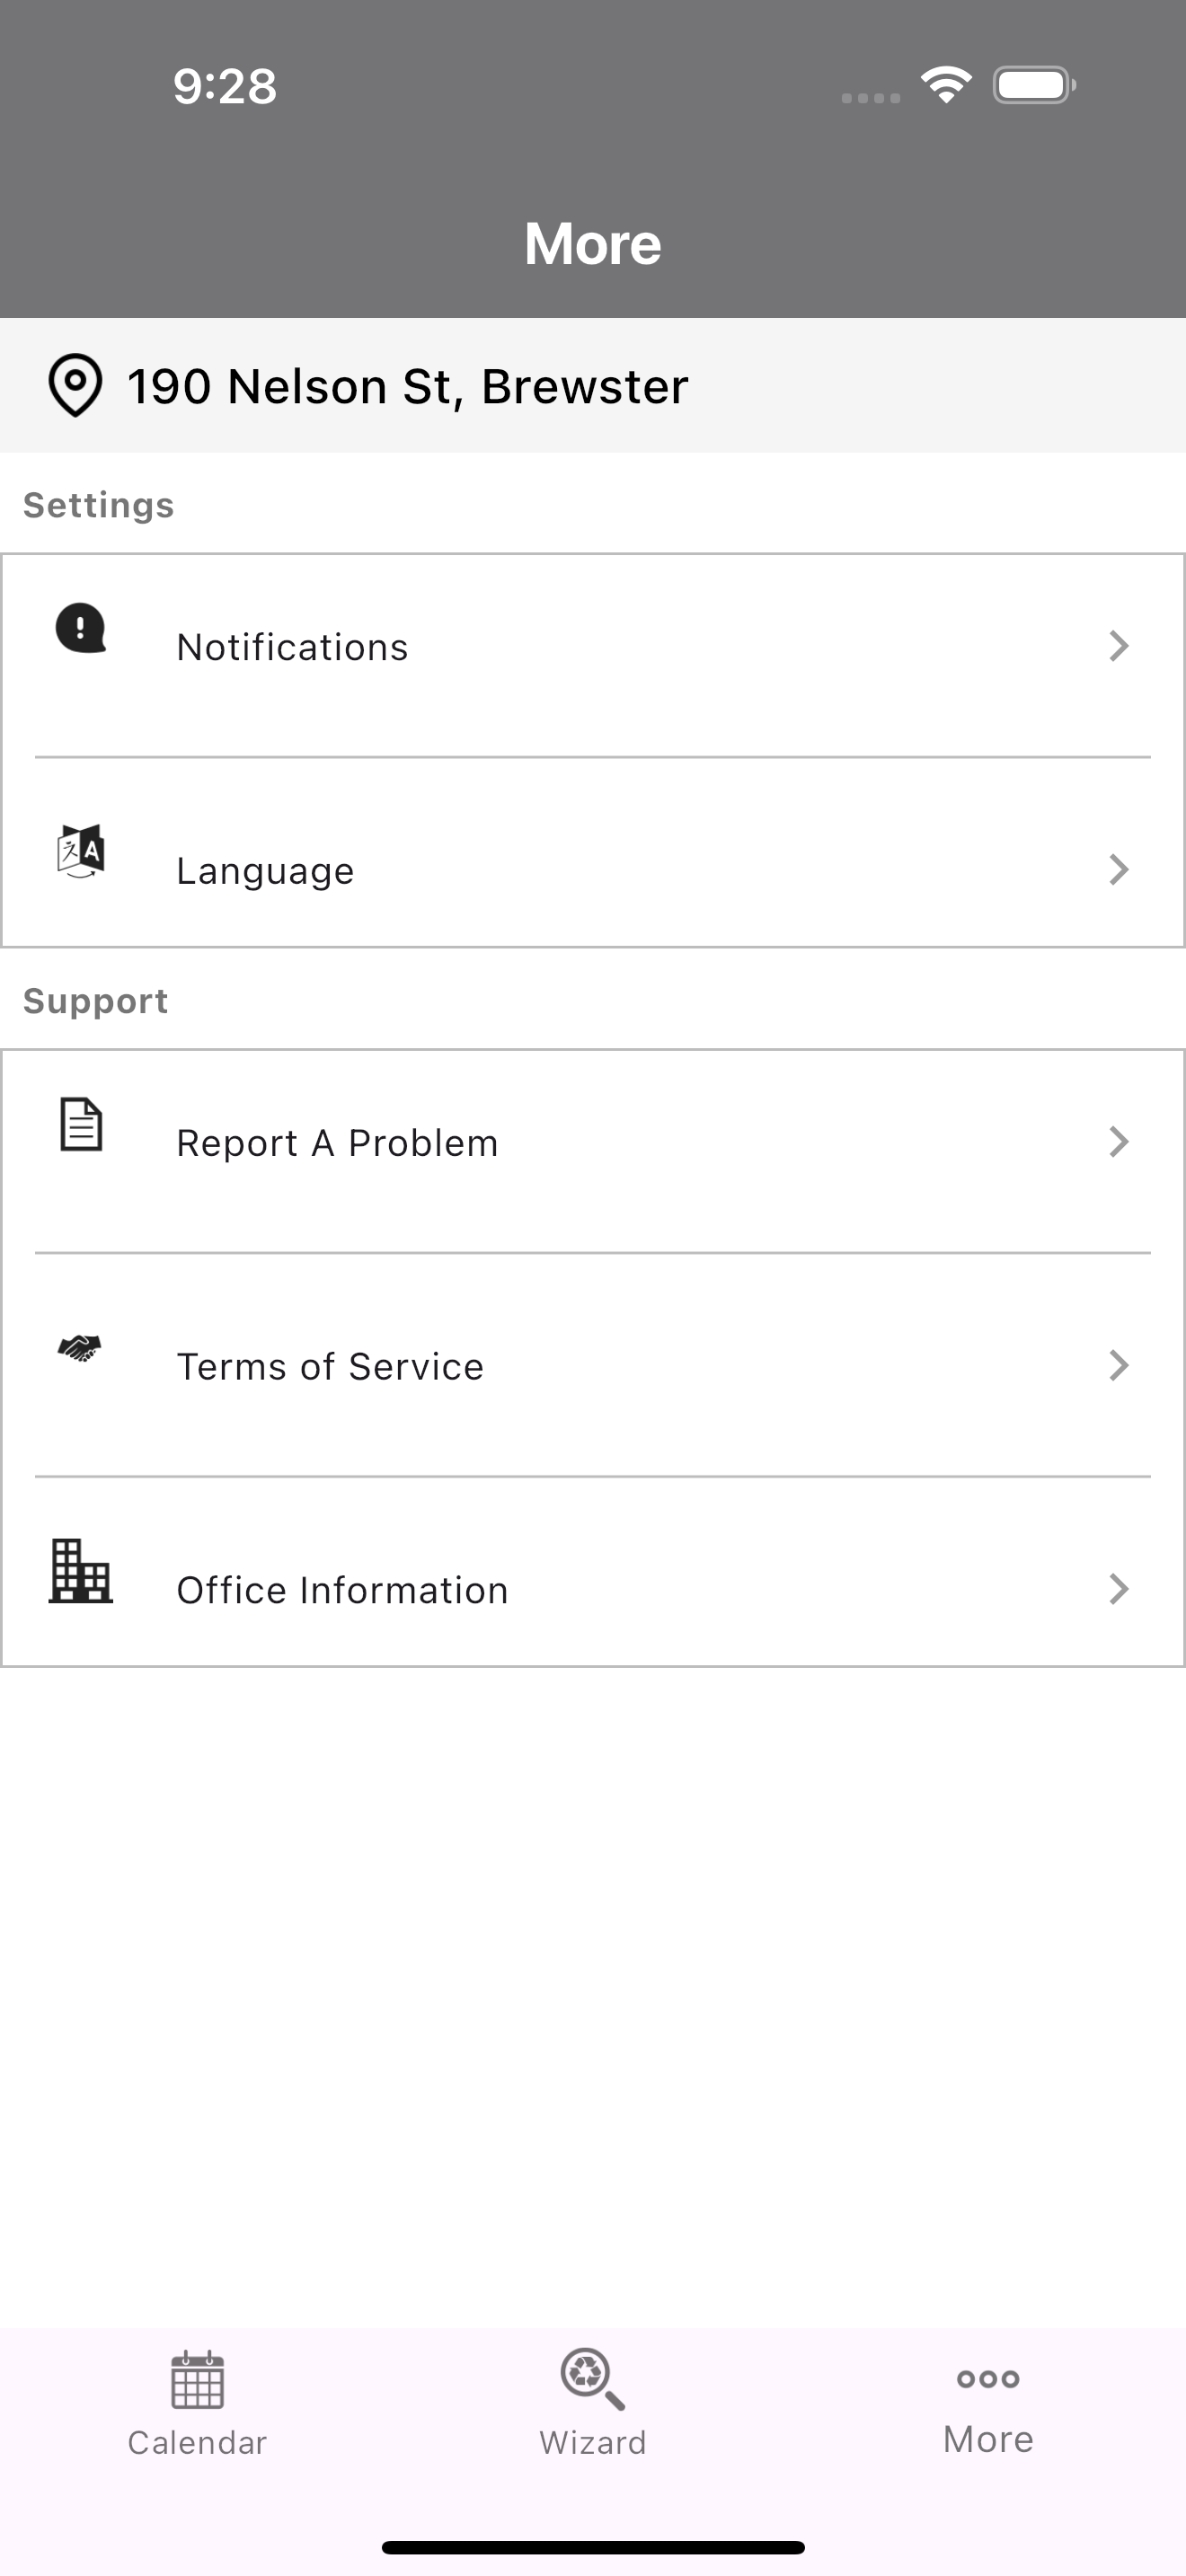Switch to the Wizard tab label

(x=592, y=2443)
